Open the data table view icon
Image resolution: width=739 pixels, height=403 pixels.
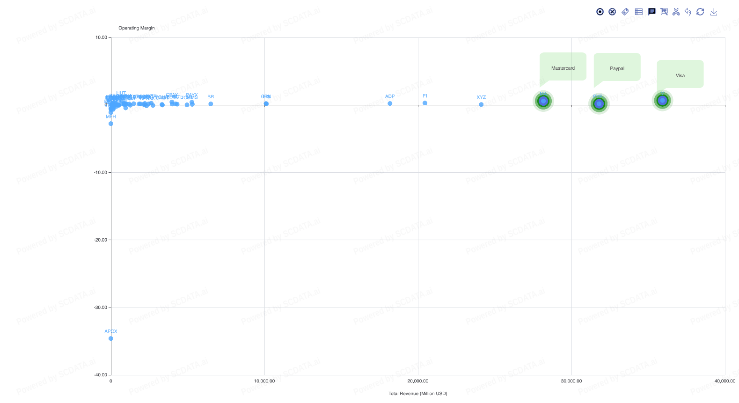pyautogui.click(x=638, y=12)
